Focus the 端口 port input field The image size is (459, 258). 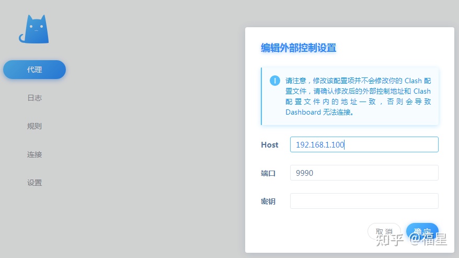[364, 173]
